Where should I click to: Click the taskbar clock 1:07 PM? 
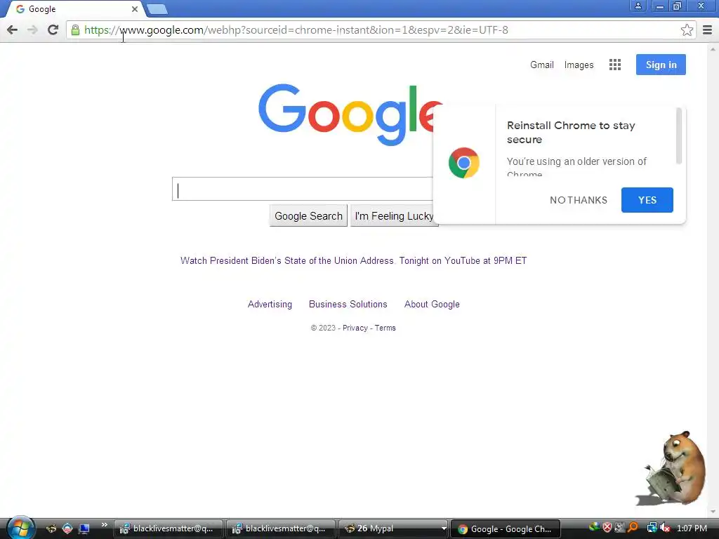pos(692,528)
